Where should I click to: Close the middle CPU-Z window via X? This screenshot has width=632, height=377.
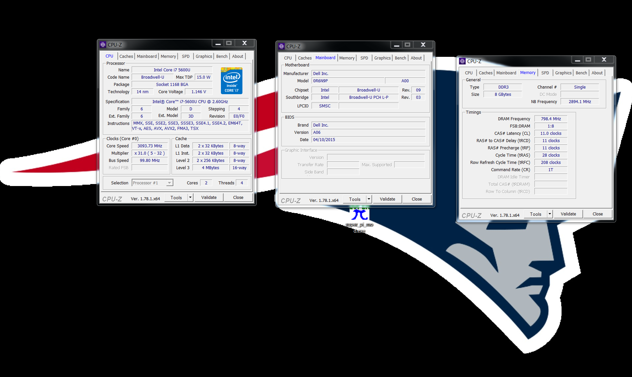(x=423, y=45)
